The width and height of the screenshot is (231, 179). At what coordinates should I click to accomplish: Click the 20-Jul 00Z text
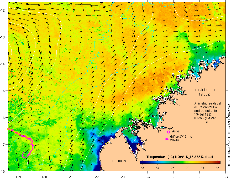point(178,140)
